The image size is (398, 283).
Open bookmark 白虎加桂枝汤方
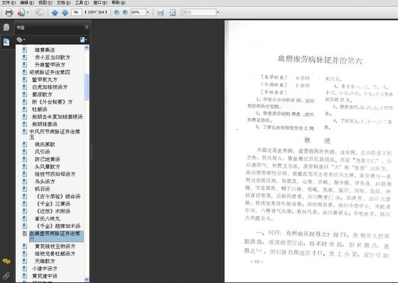pos(50,87)
